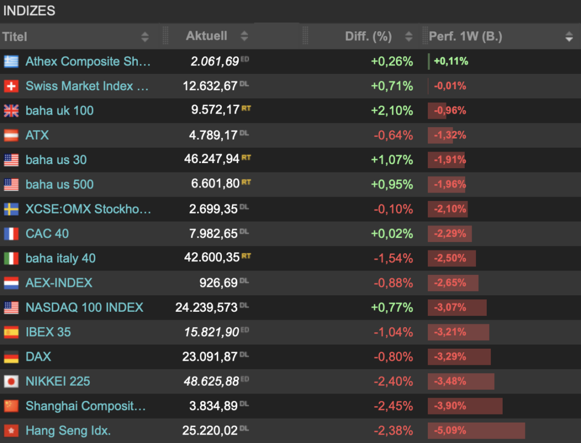
Task: Click the Japanese flag beside NIKKEI 225
Action: [x=11, y=381]
